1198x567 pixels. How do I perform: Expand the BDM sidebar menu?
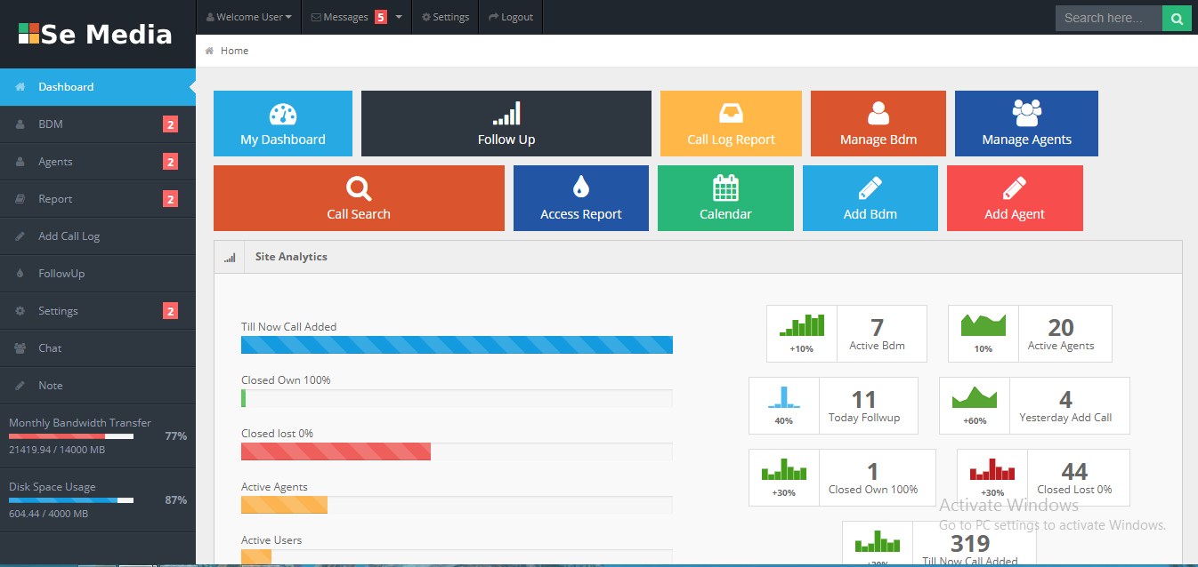98,124
